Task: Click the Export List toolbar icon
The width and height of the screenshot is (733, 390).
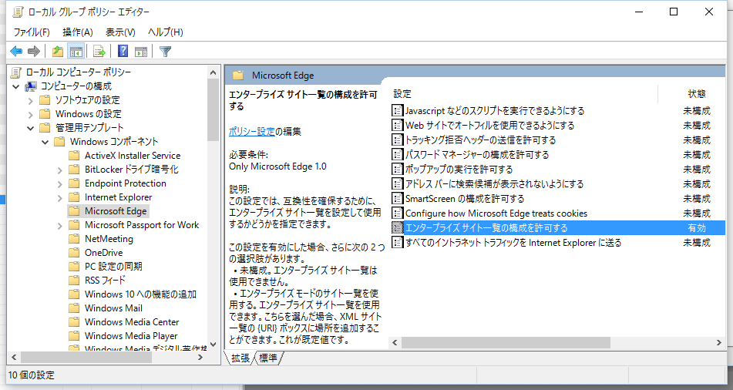Action: [x=99, y=51]
